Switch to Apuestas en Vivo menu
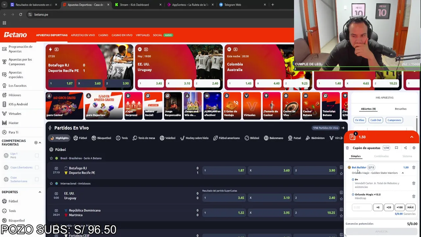 tap(83, 35)
